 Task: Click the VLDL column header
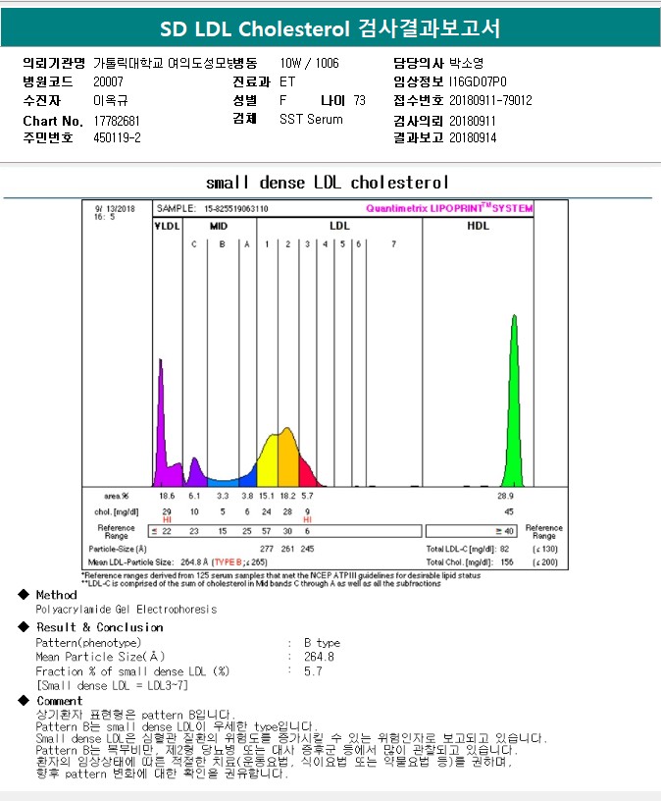pos(168,227)
